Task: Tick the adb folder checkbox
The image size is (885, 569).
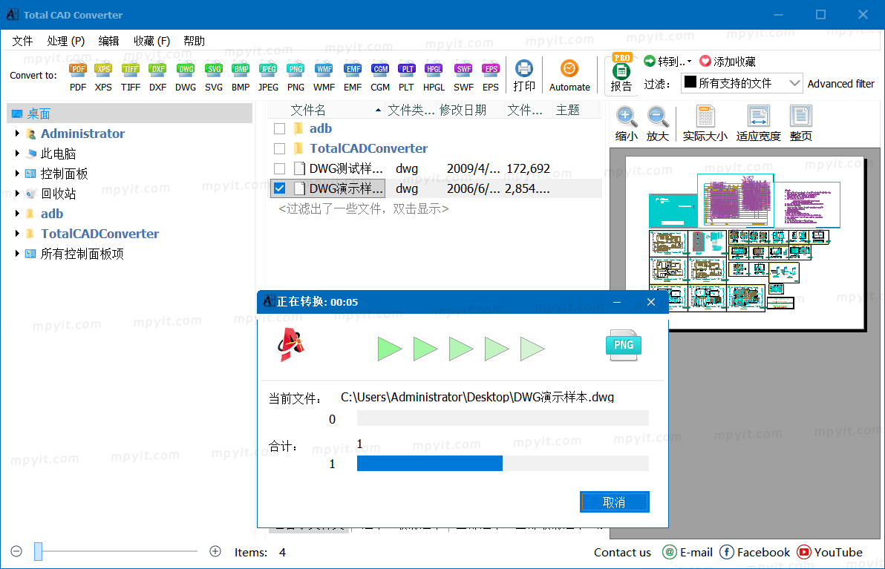Action: pos(279,128)
